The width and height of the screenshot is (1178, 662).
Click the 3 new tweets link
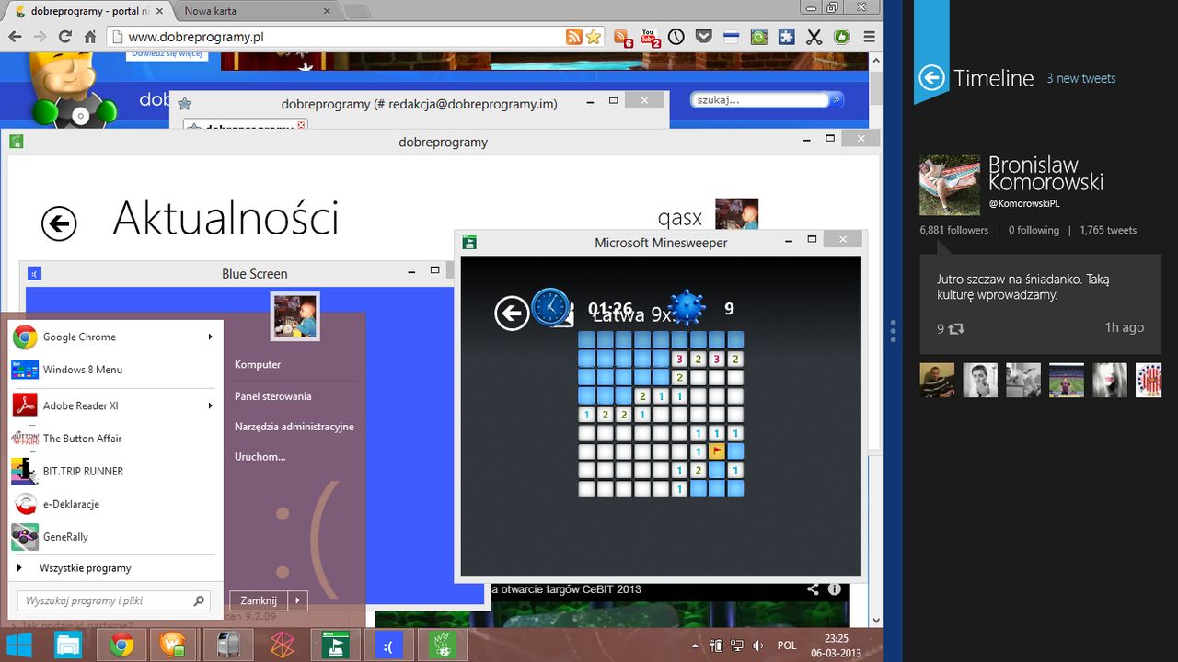coord(1080,79)
